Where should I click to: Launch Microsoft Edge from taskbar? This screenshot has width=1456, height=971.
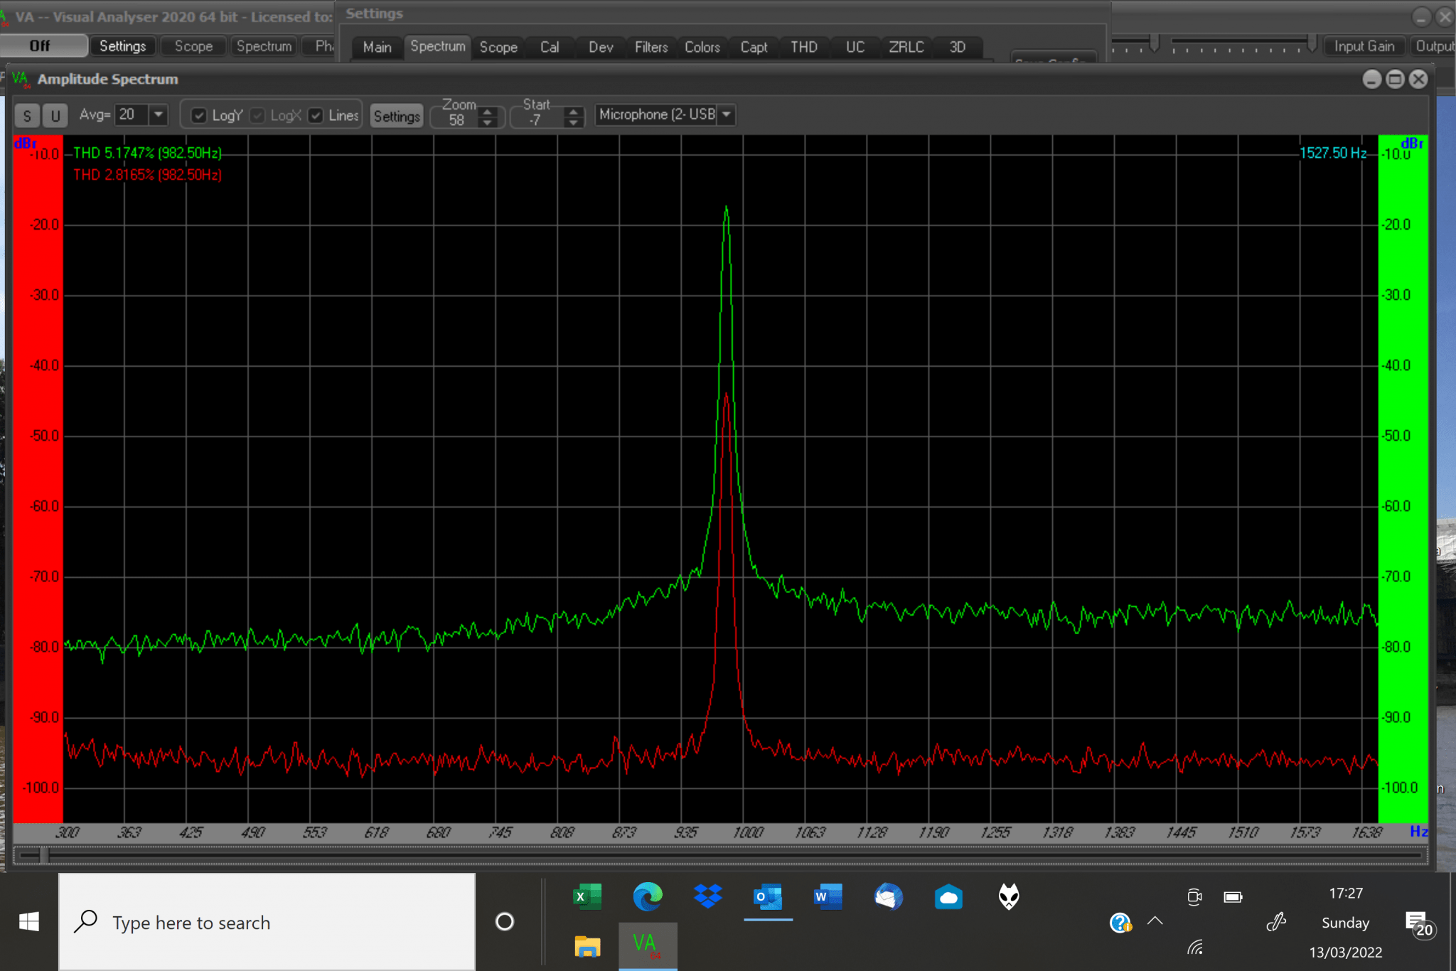pyautogui.click(x=648, y=897)
